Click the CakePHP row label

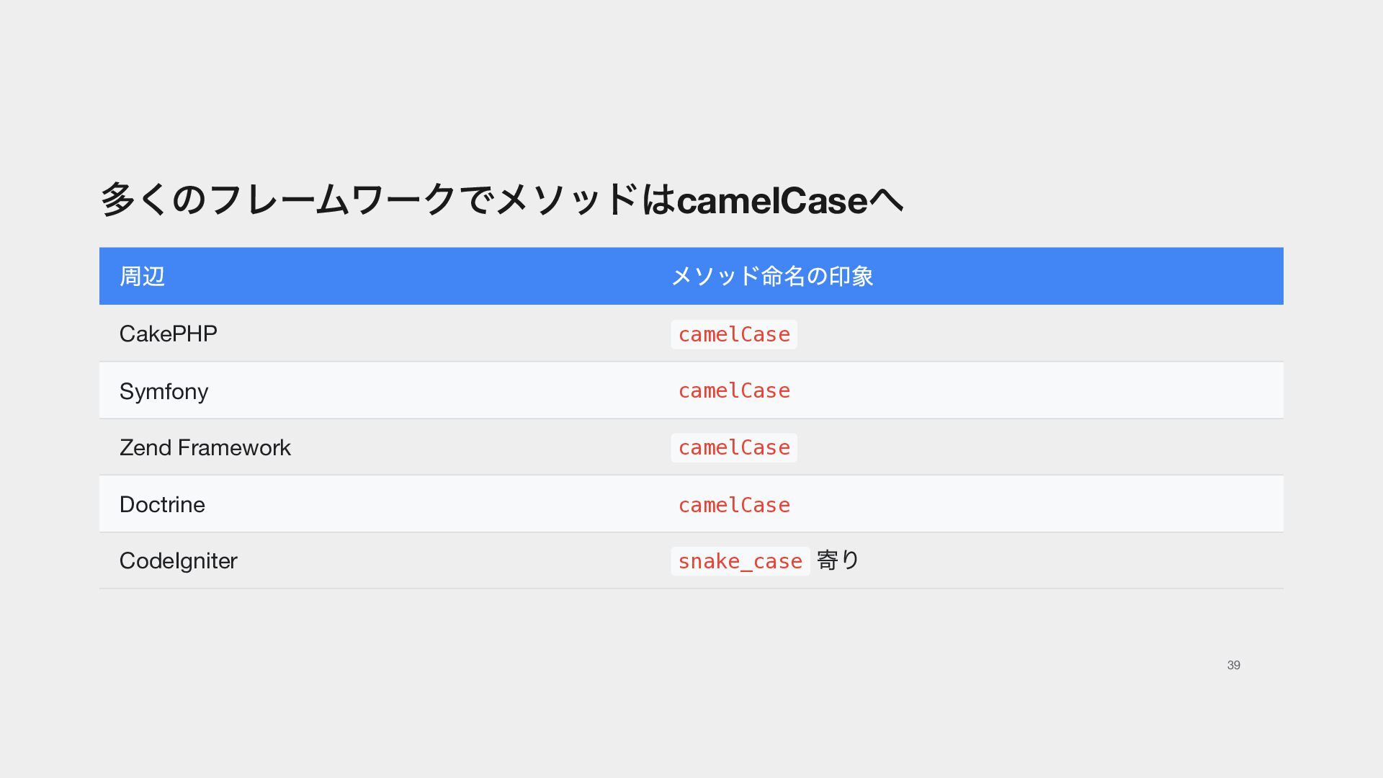(x=168, y=334)
